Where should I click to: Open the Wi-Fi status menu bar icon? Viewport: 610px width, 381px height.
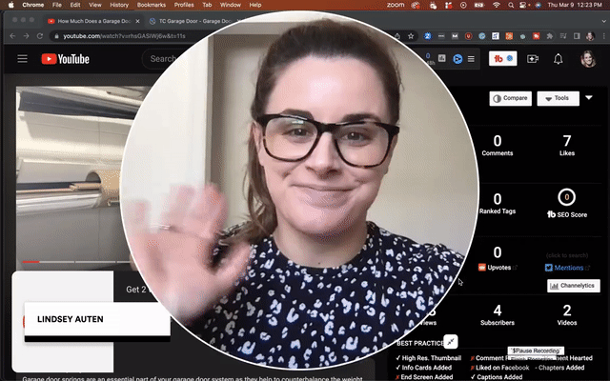(x=497, y=5)
